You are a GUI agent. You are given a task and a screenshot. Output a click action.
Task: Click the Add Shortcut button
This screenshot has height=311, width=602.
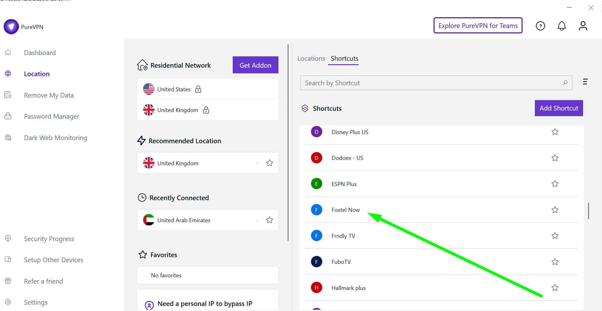[559, 108]
